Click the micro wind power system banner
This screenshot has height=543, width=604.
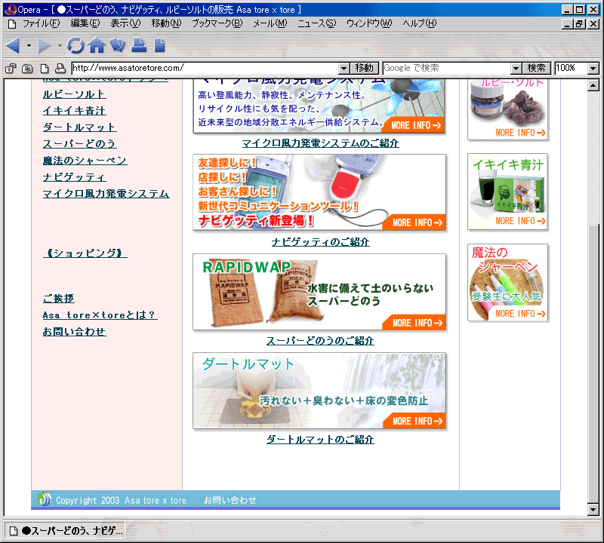(x=319, y=106)
